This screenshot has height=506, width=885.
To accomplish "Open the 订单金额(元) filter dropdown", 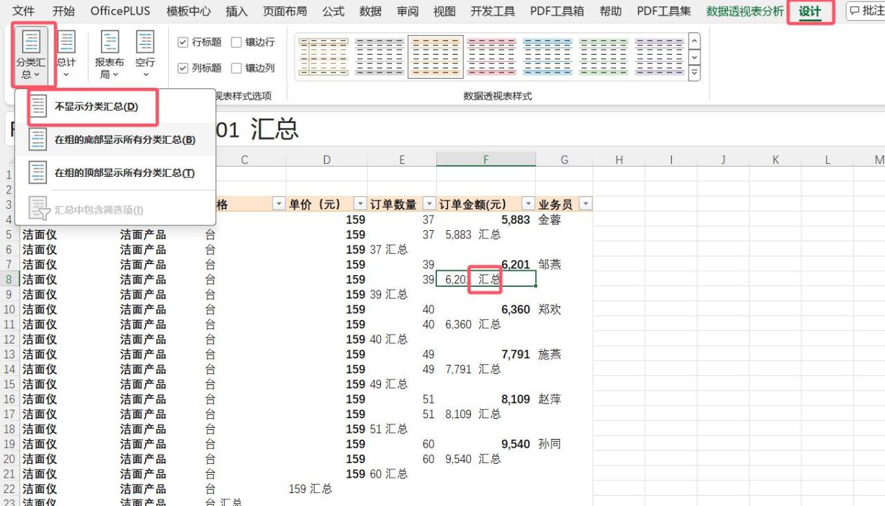I will (x=528, y=204).
